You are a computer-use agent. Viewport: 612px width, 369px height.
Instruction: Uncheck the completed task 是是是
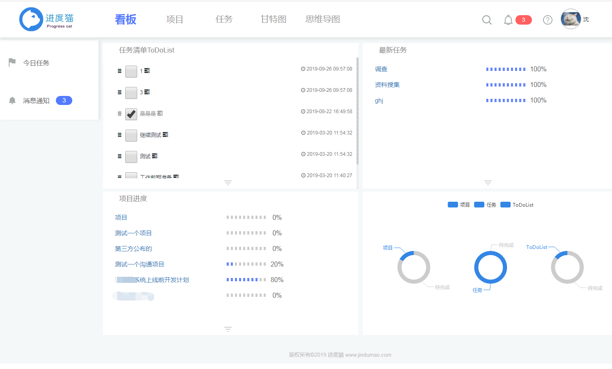tap(131, 114)
